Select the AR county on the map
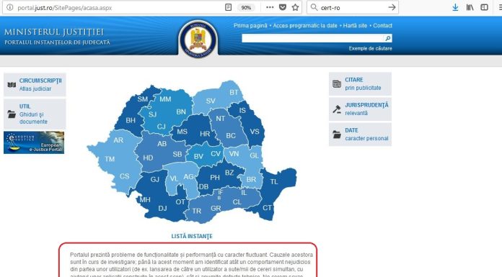This screenshot has height=277, width=502. 118,140
